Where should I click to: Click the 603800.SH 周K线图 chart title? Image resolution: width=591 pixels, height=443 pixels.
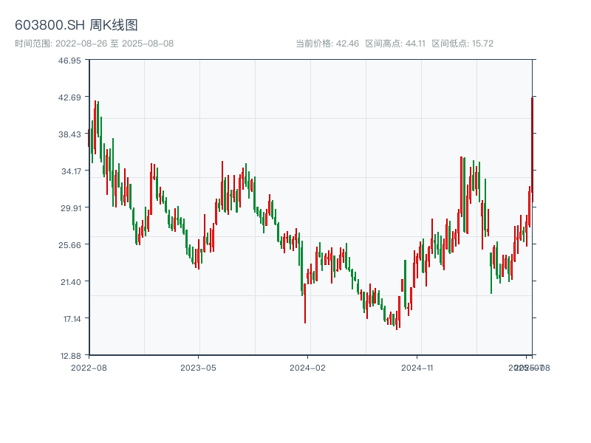[x=76, y=25]
